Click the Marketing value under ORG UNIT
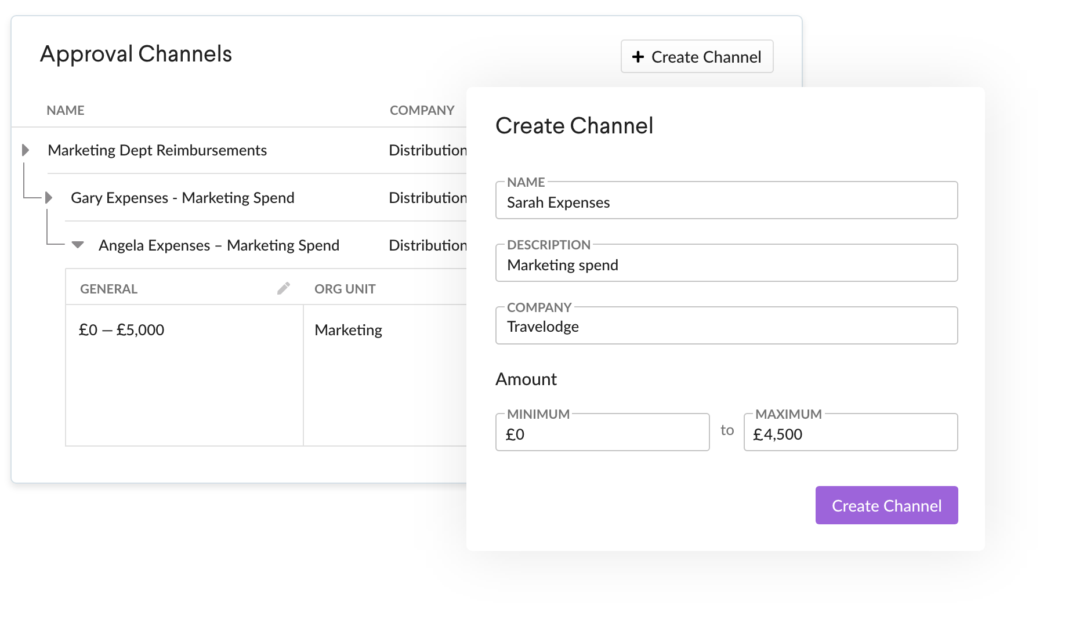 click(348, 330)
